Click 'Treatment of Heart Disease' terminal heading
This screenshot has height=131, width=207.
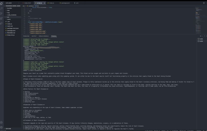pos(34,120)
